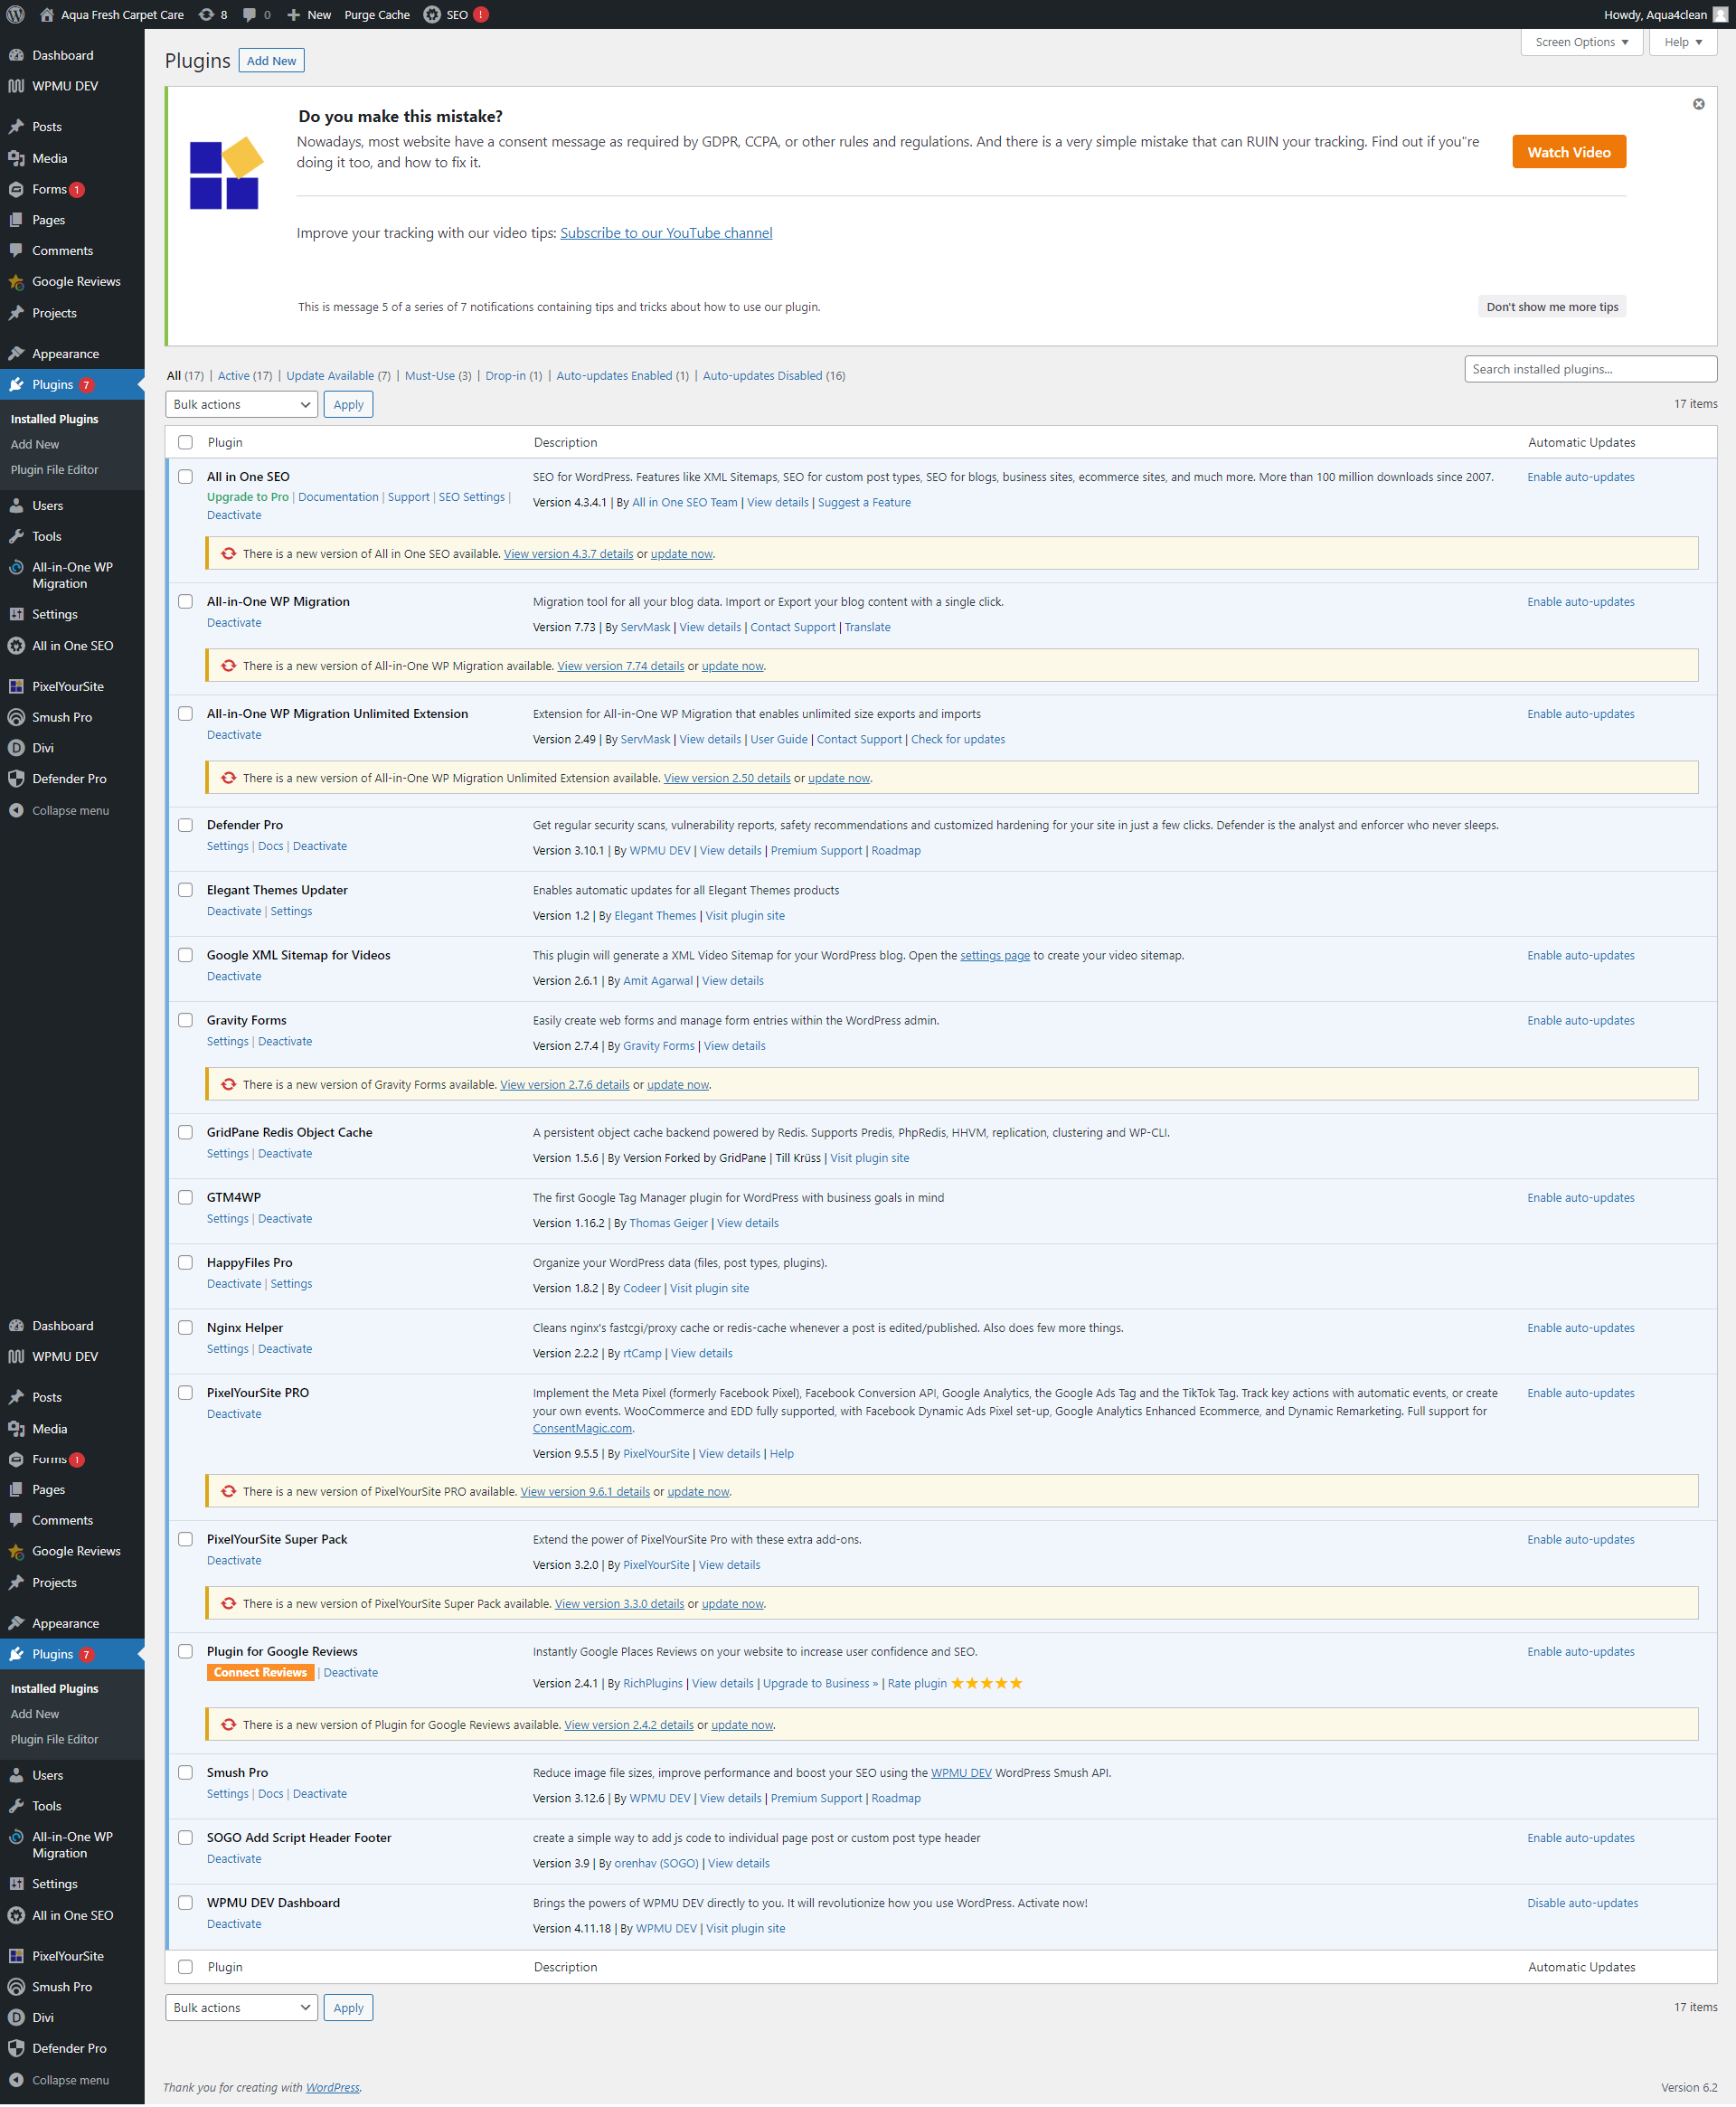
Task: Open Plugin File Editor submenu item
Action: tap(54, 470)
